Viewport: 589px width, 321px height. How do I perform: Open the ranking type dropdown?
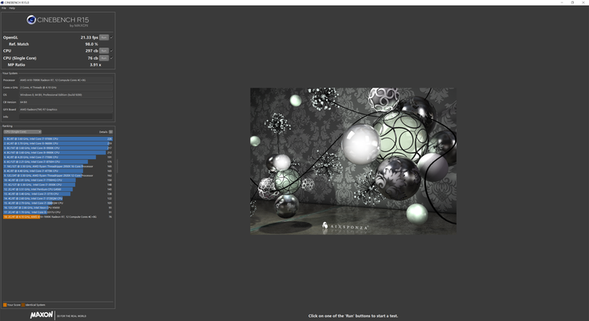[22, 132]
